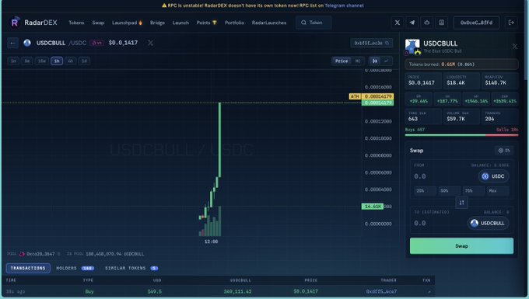529x299 pixels.
Task: Open the RadarLaunches page
Action: 269,23
